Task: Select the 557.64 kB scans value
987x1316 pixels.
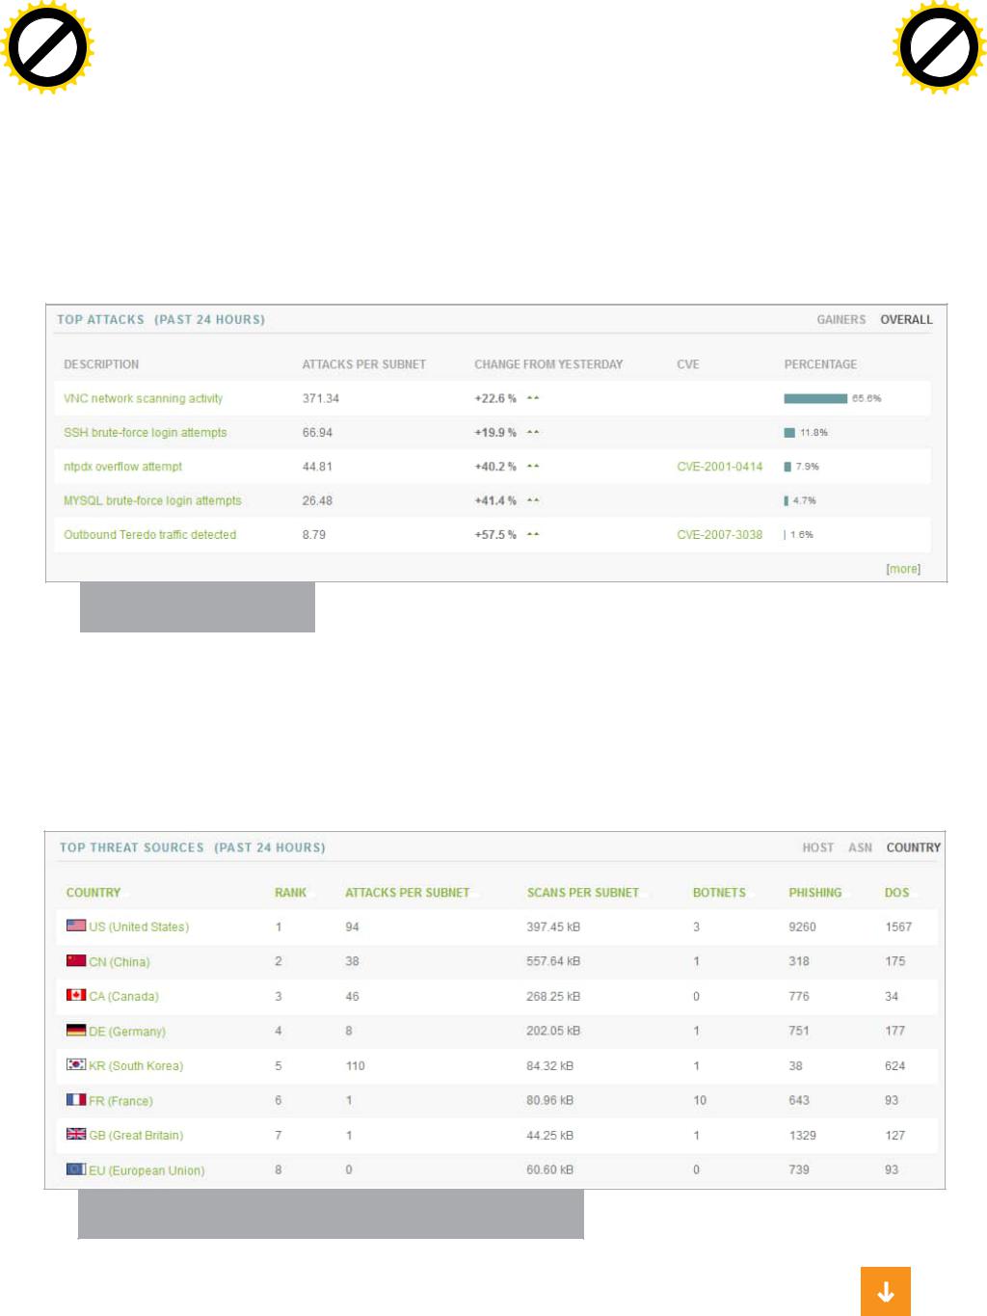Action: [x=553, y=961]
